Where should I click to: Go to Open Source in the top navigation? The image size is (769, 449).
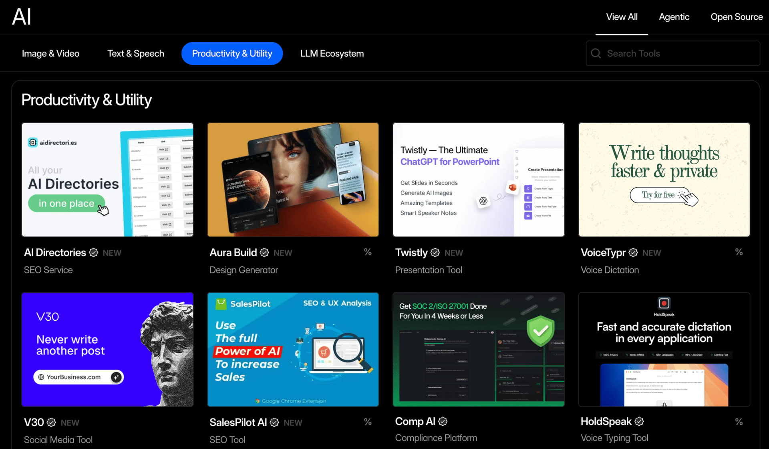pos(736,17)
